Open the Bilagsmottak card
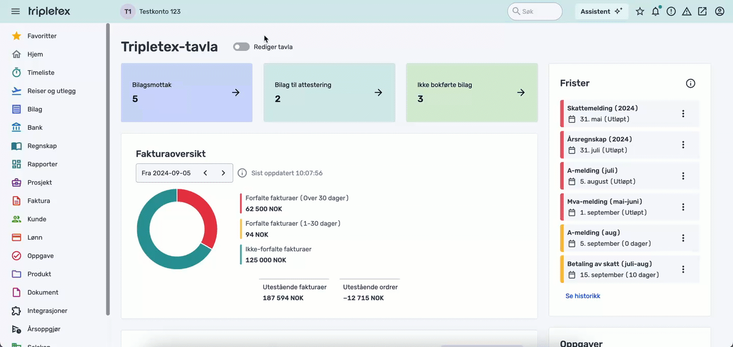The height and width of the screenshot is (347, 733). pyautogui.click(x=186, y=93)
